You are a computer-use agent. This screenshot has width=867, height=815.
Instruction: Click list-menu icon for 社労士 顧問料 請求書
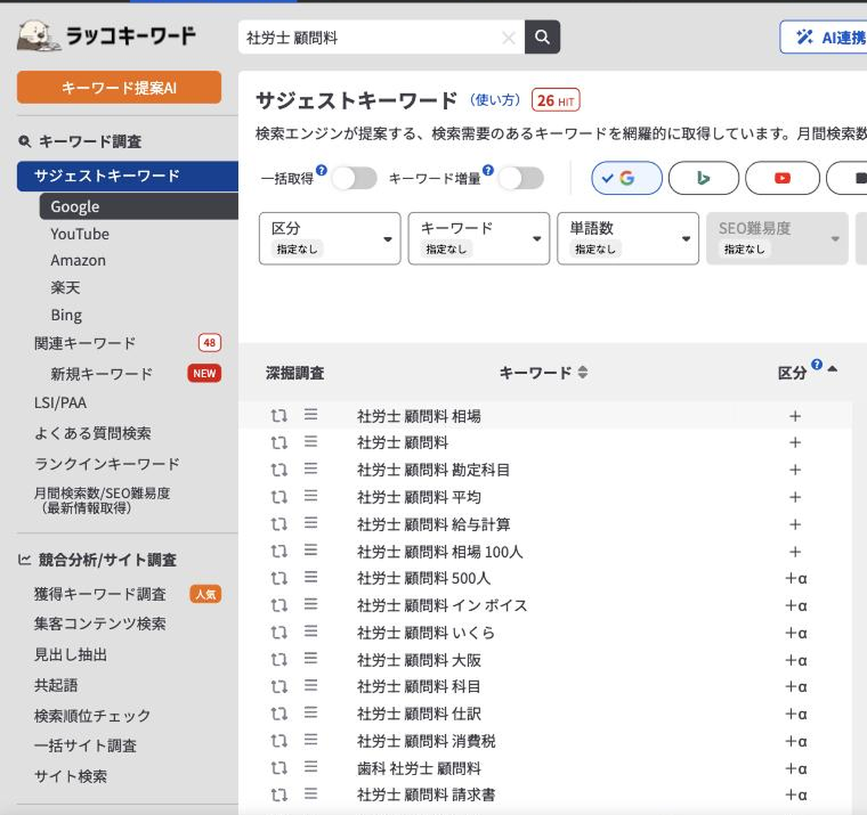click(x=311, y=794)
